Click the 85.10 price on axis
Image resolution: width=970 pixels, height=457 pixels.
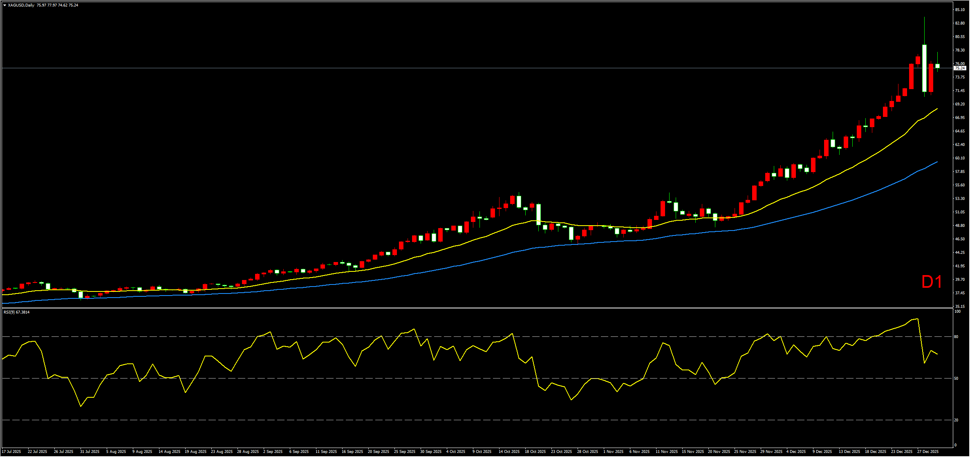(960, 10)
